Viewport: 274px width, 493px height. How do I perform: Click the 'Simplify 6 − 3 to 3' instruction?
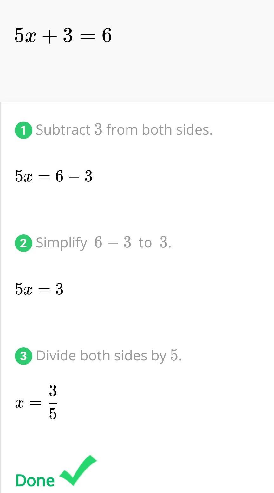[x=103, y=243]
